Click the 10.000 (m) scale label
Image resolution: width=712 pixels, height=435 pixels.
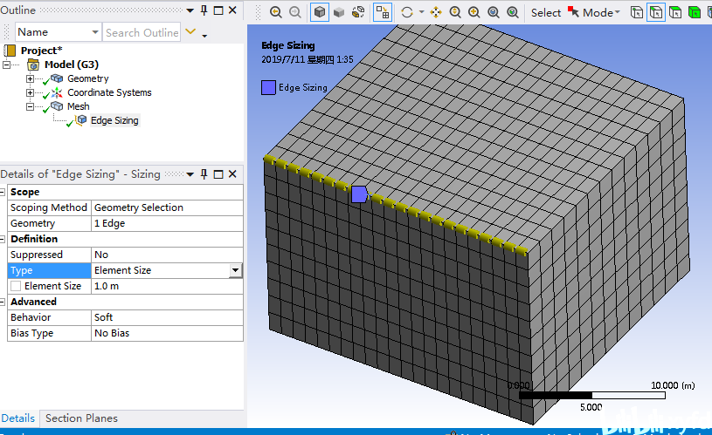[673, 385]
